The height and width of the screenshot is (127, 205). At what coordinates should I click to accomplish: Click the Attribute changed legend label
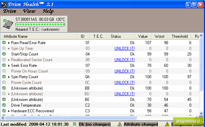(141, 124)
